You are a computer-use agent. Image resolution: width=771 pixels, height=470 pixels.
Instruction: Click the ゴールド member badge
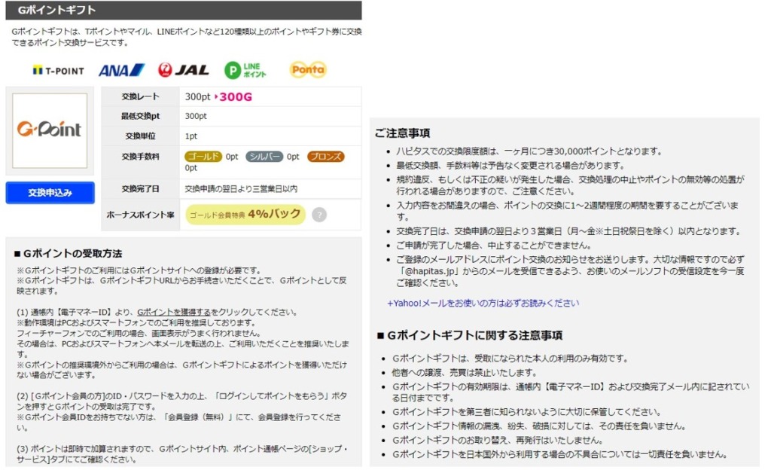[x=203, y=157]
